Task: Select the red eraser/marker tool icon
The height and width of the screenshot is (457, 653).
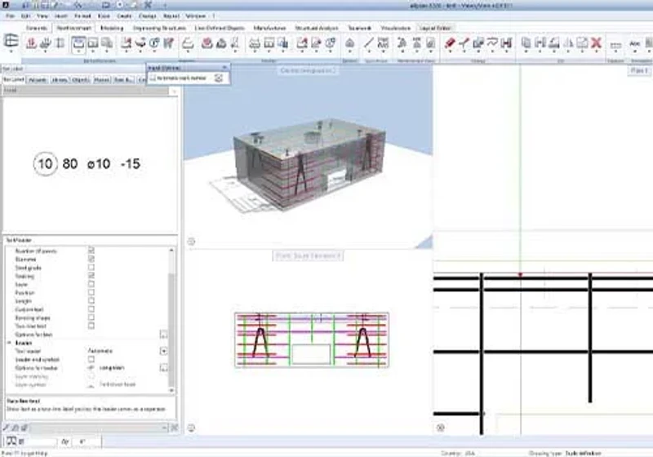Action: pyautogui.click(x=450, y=42)
